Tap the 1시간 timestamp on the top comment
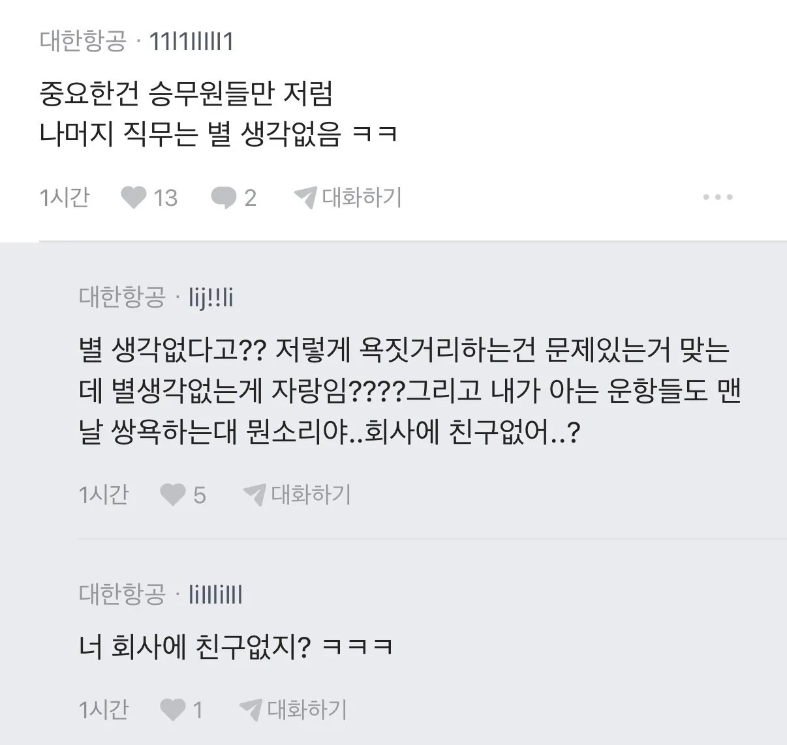 [x=65, y=197]
